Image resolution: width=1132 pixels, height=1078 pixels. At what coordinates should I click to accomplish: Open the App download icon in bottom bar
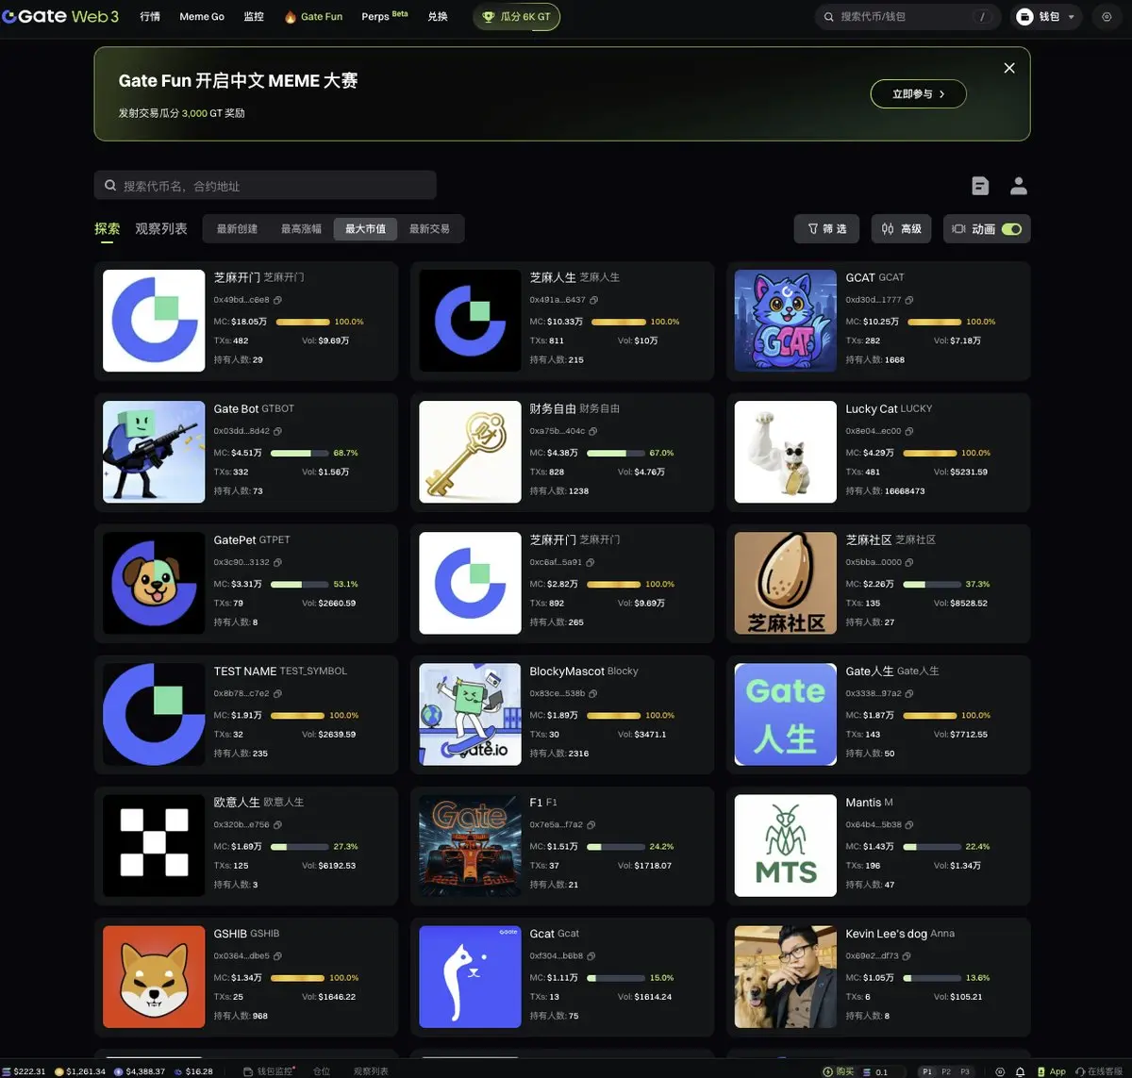coord(1051,1071)
